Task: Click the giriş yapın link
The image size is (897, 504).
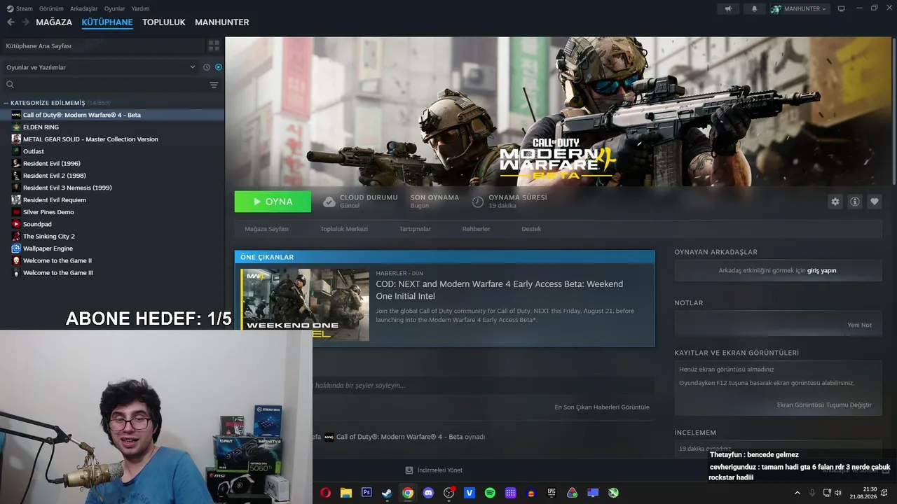Action: pyautogui.click(x=821, y=270)
